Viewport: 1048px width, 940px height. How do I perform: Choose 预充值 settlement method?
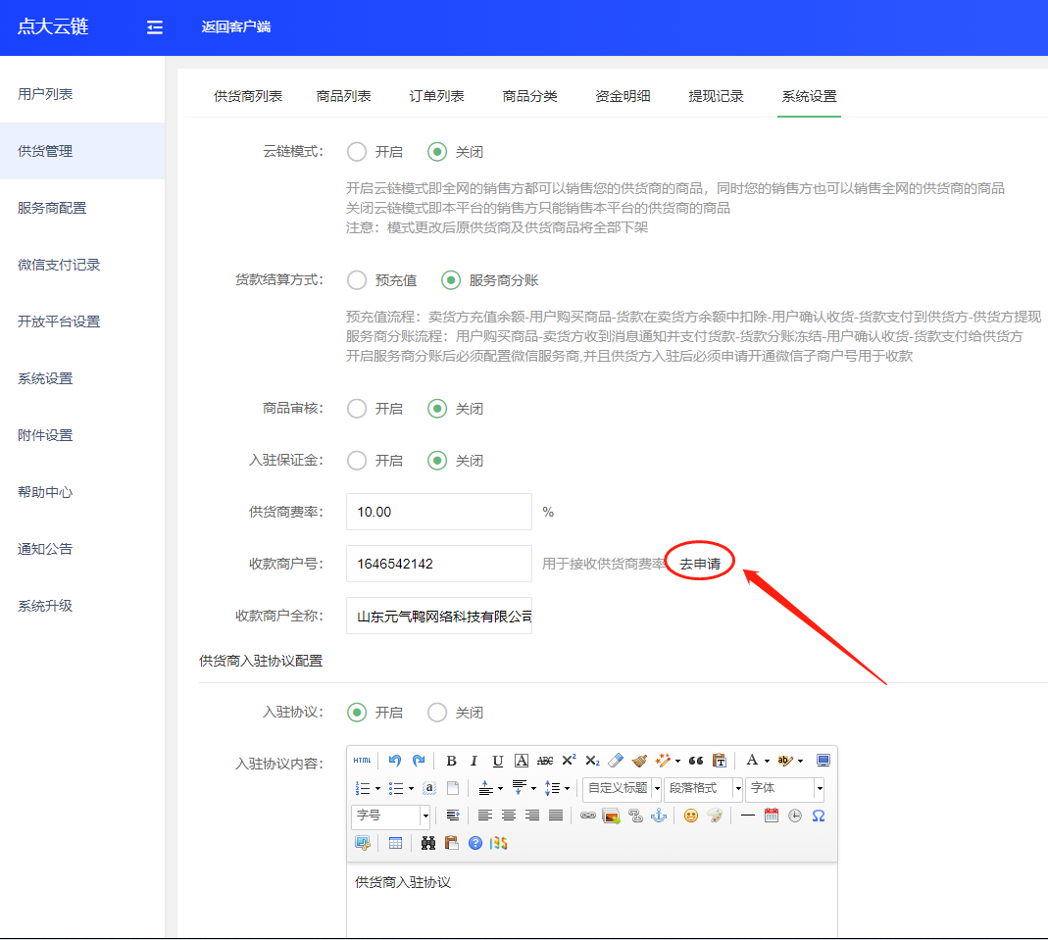[x=357, y=280]
